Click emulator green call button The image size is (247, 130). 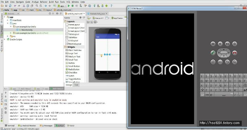(x=213, y=53)
